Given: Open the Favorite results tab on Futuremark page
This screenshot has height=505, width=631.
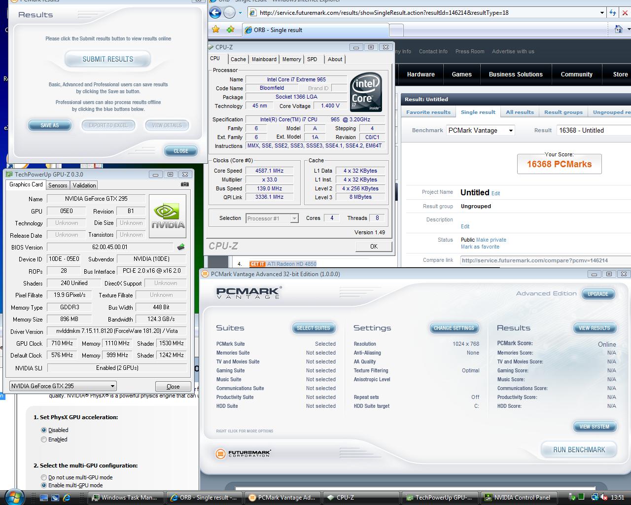Looking at the screenshot, I should 428,112.
